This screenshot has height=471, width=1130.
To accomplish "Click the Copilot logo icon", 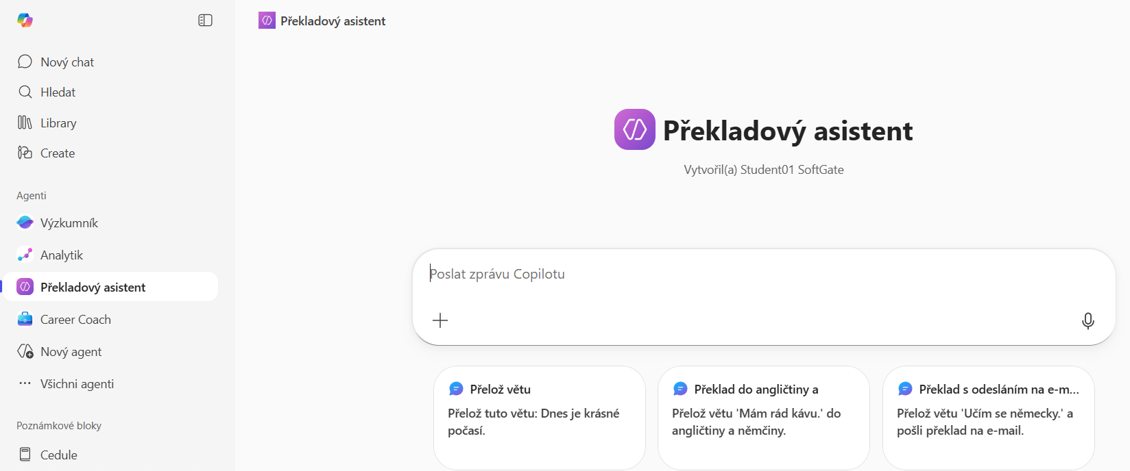I will click(x=25, y=21).
